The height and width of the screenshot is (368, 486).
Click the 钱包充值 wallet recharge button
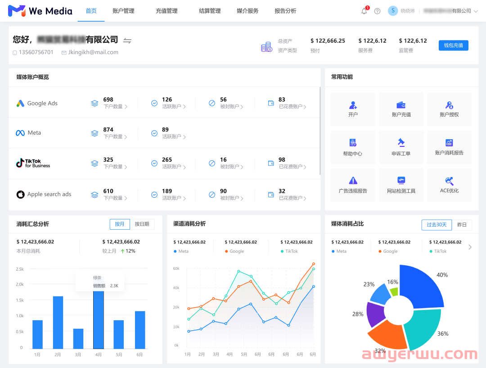(x=453, y=45)
